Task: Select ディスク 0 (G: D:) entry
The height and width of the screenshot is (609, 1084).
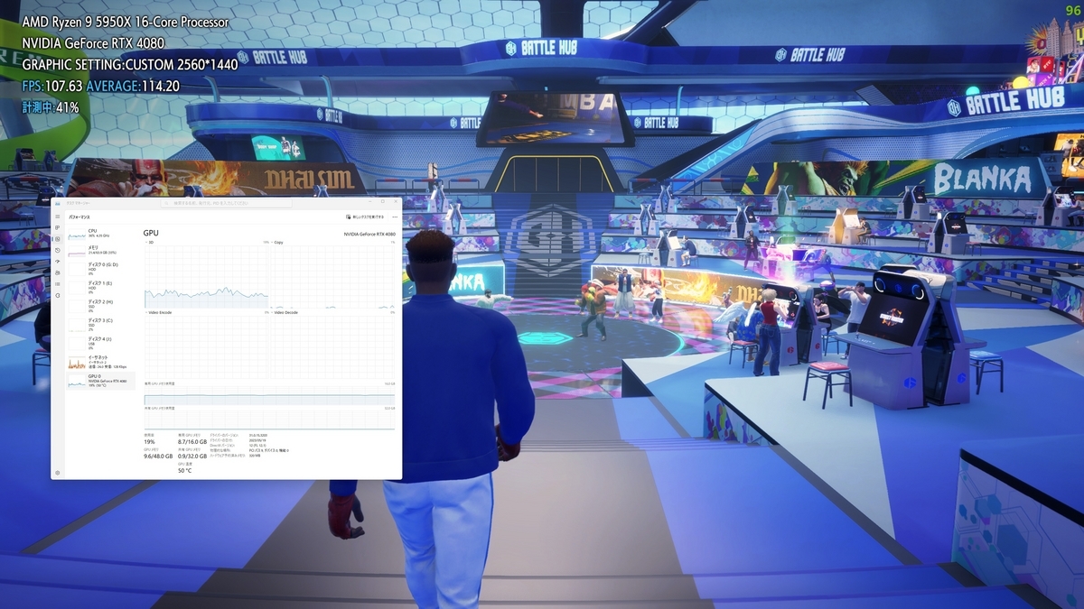Action: tap(101, 268)
